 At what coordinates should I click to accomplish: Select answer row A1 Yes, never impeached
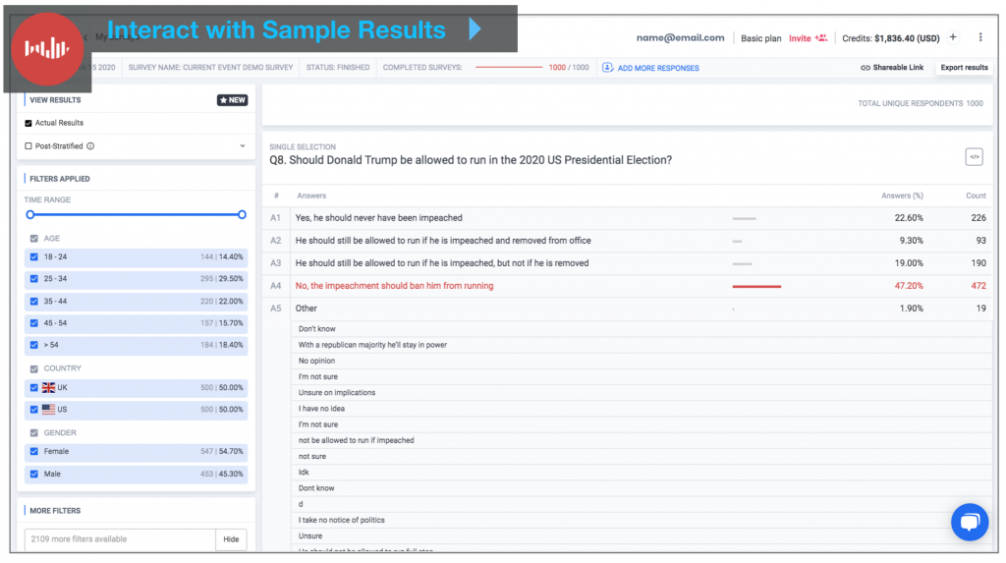pyautogui.click(x=628, y=218)
